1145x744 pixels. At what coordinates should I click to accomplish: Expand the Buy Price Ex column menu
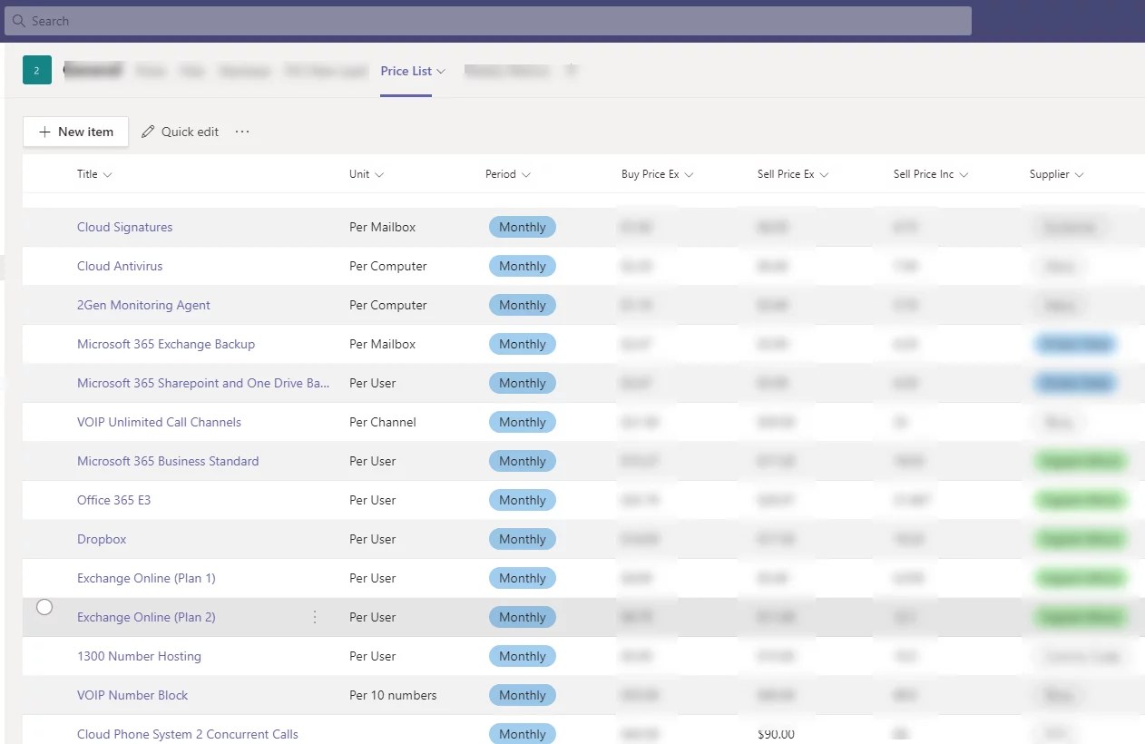pyautogui.click(x=689, y=174)
